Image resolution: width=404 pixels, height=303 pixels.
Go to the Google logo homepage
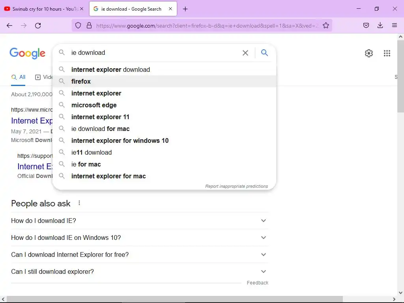[x=27, y=53]
